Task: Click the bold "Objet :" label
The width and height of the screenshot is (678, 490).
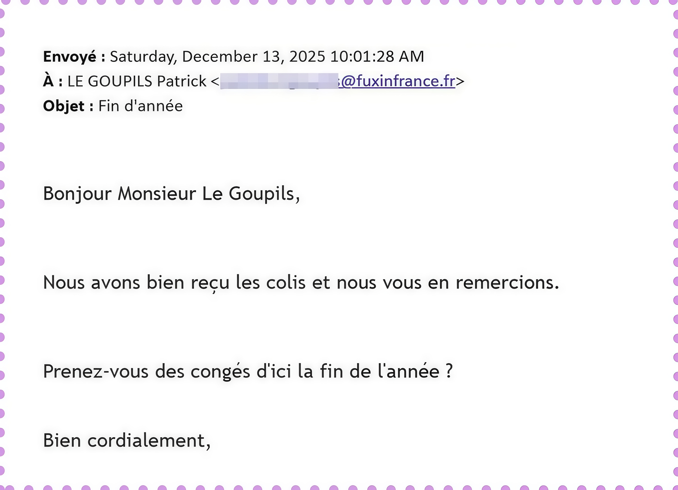Action: click(x=68, y=106)
